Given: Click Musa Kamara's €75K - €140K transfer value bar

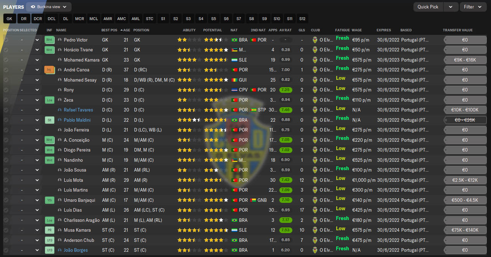Looking at the screenshot, I should (465, 230).
